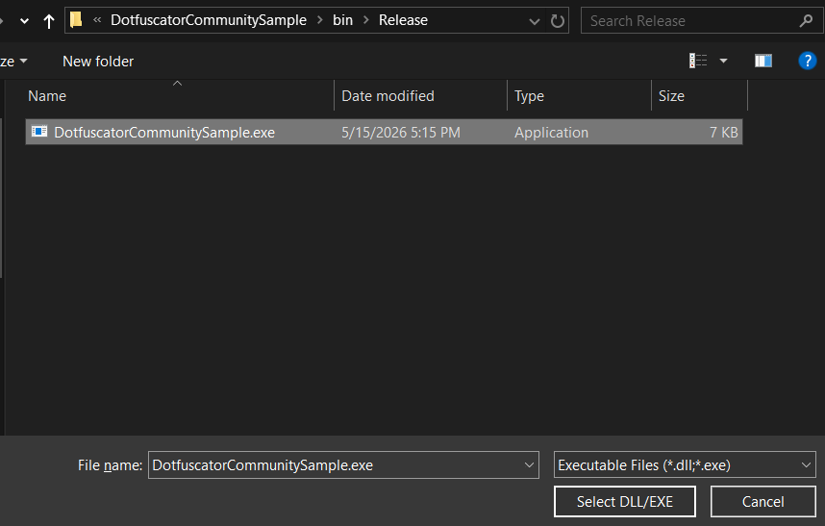
Task: Open recent locations chevron beside up arrow
Action: pos(24,21)
